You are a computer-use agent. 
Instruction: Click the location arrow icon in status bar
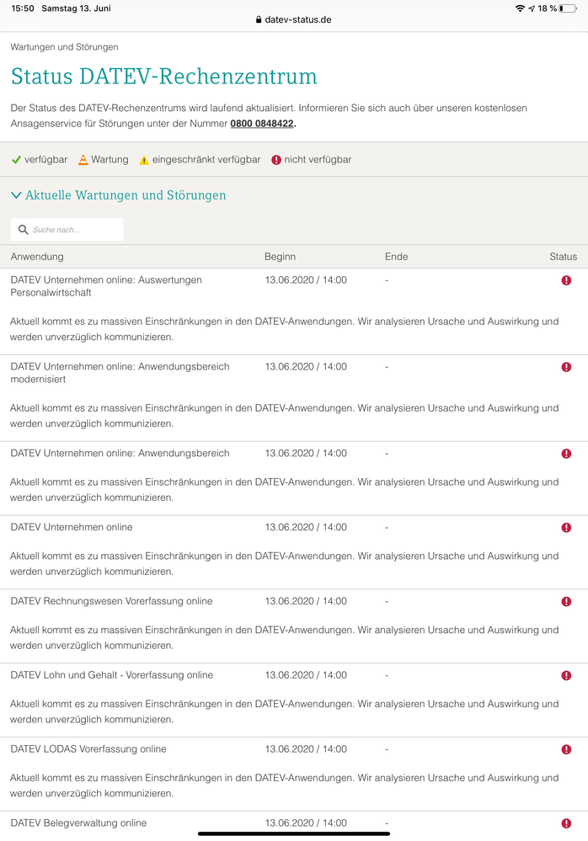(x=531, y=8)
